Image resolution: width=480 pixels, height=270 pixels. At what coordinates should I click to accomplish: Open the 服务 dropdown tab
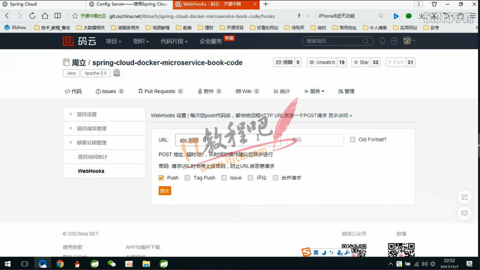[x=314, y=91]
